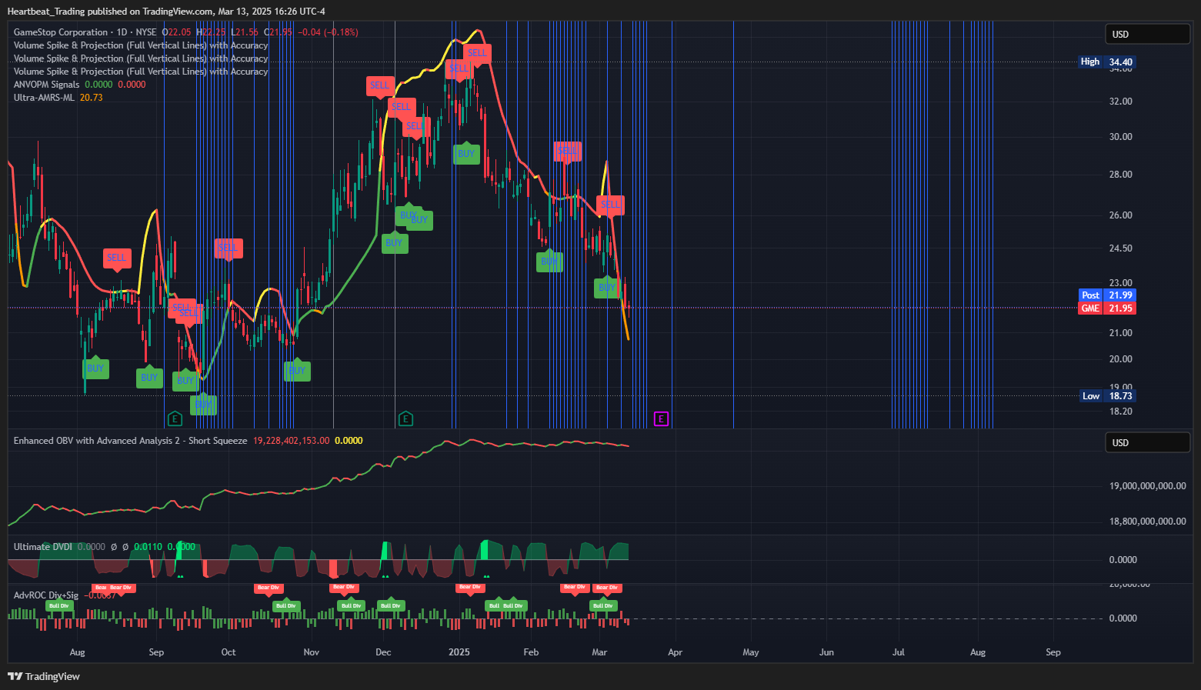Click the 18.20 price axis value
This screenshot has width=1201, height=690.
1120,412
